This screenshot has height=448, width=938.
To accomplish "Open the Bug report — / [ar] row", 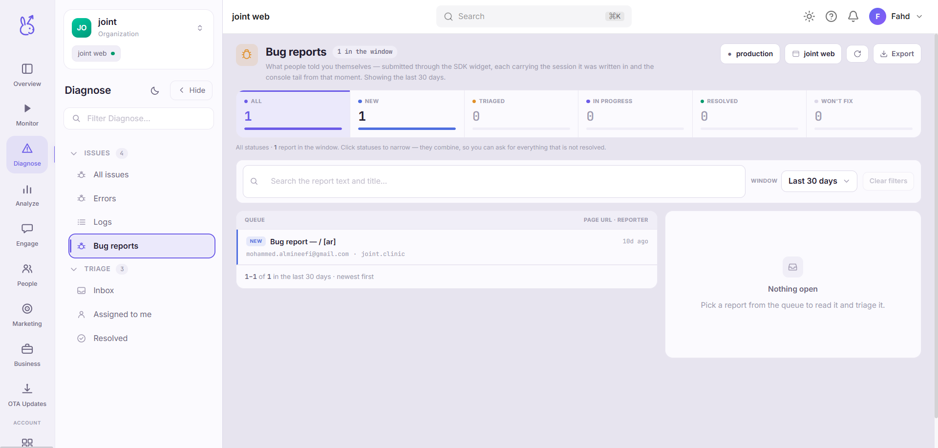I will tap(447, 247).
